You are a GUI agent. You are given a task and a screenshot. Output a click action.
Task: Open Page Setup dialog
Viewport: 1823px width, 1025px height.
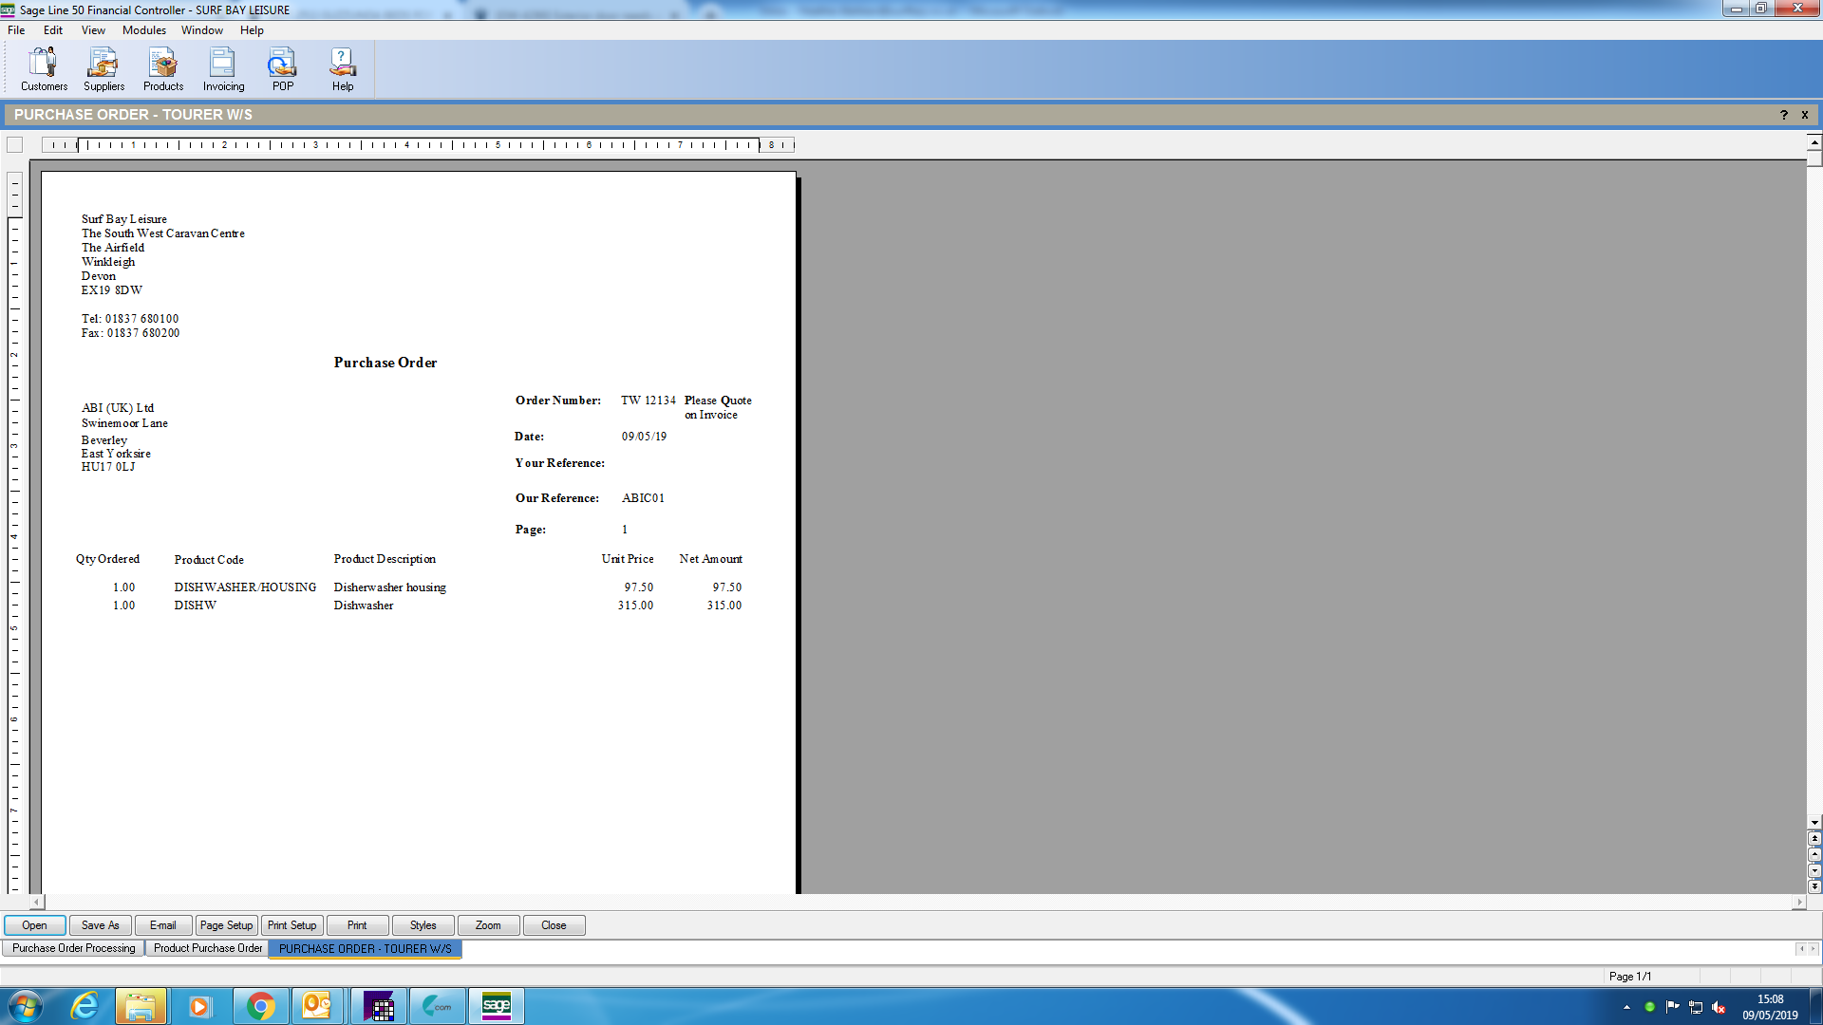pos(226,925)
